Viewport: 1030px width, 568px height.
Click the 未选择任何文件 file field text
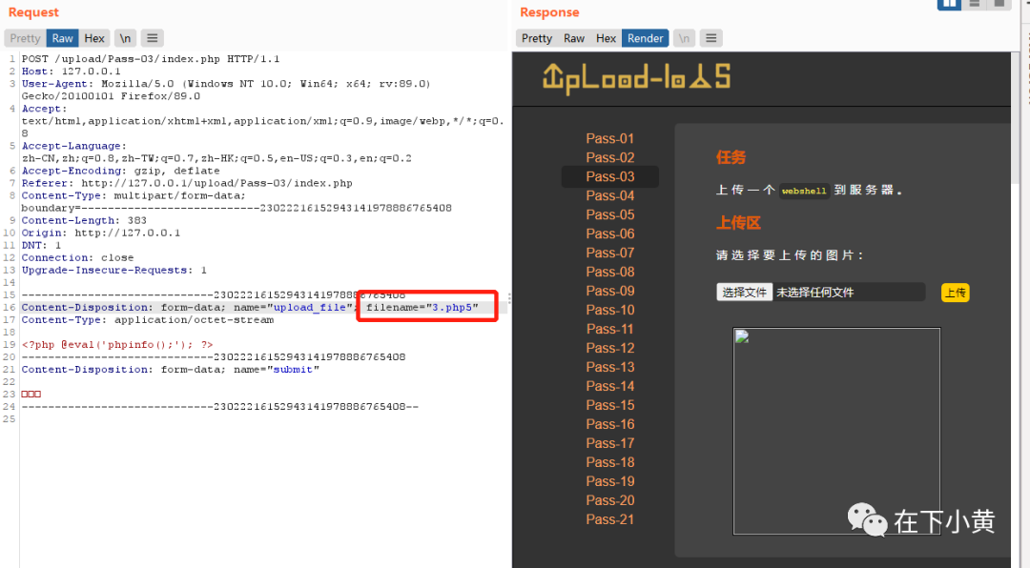click(x=815, y=293)
